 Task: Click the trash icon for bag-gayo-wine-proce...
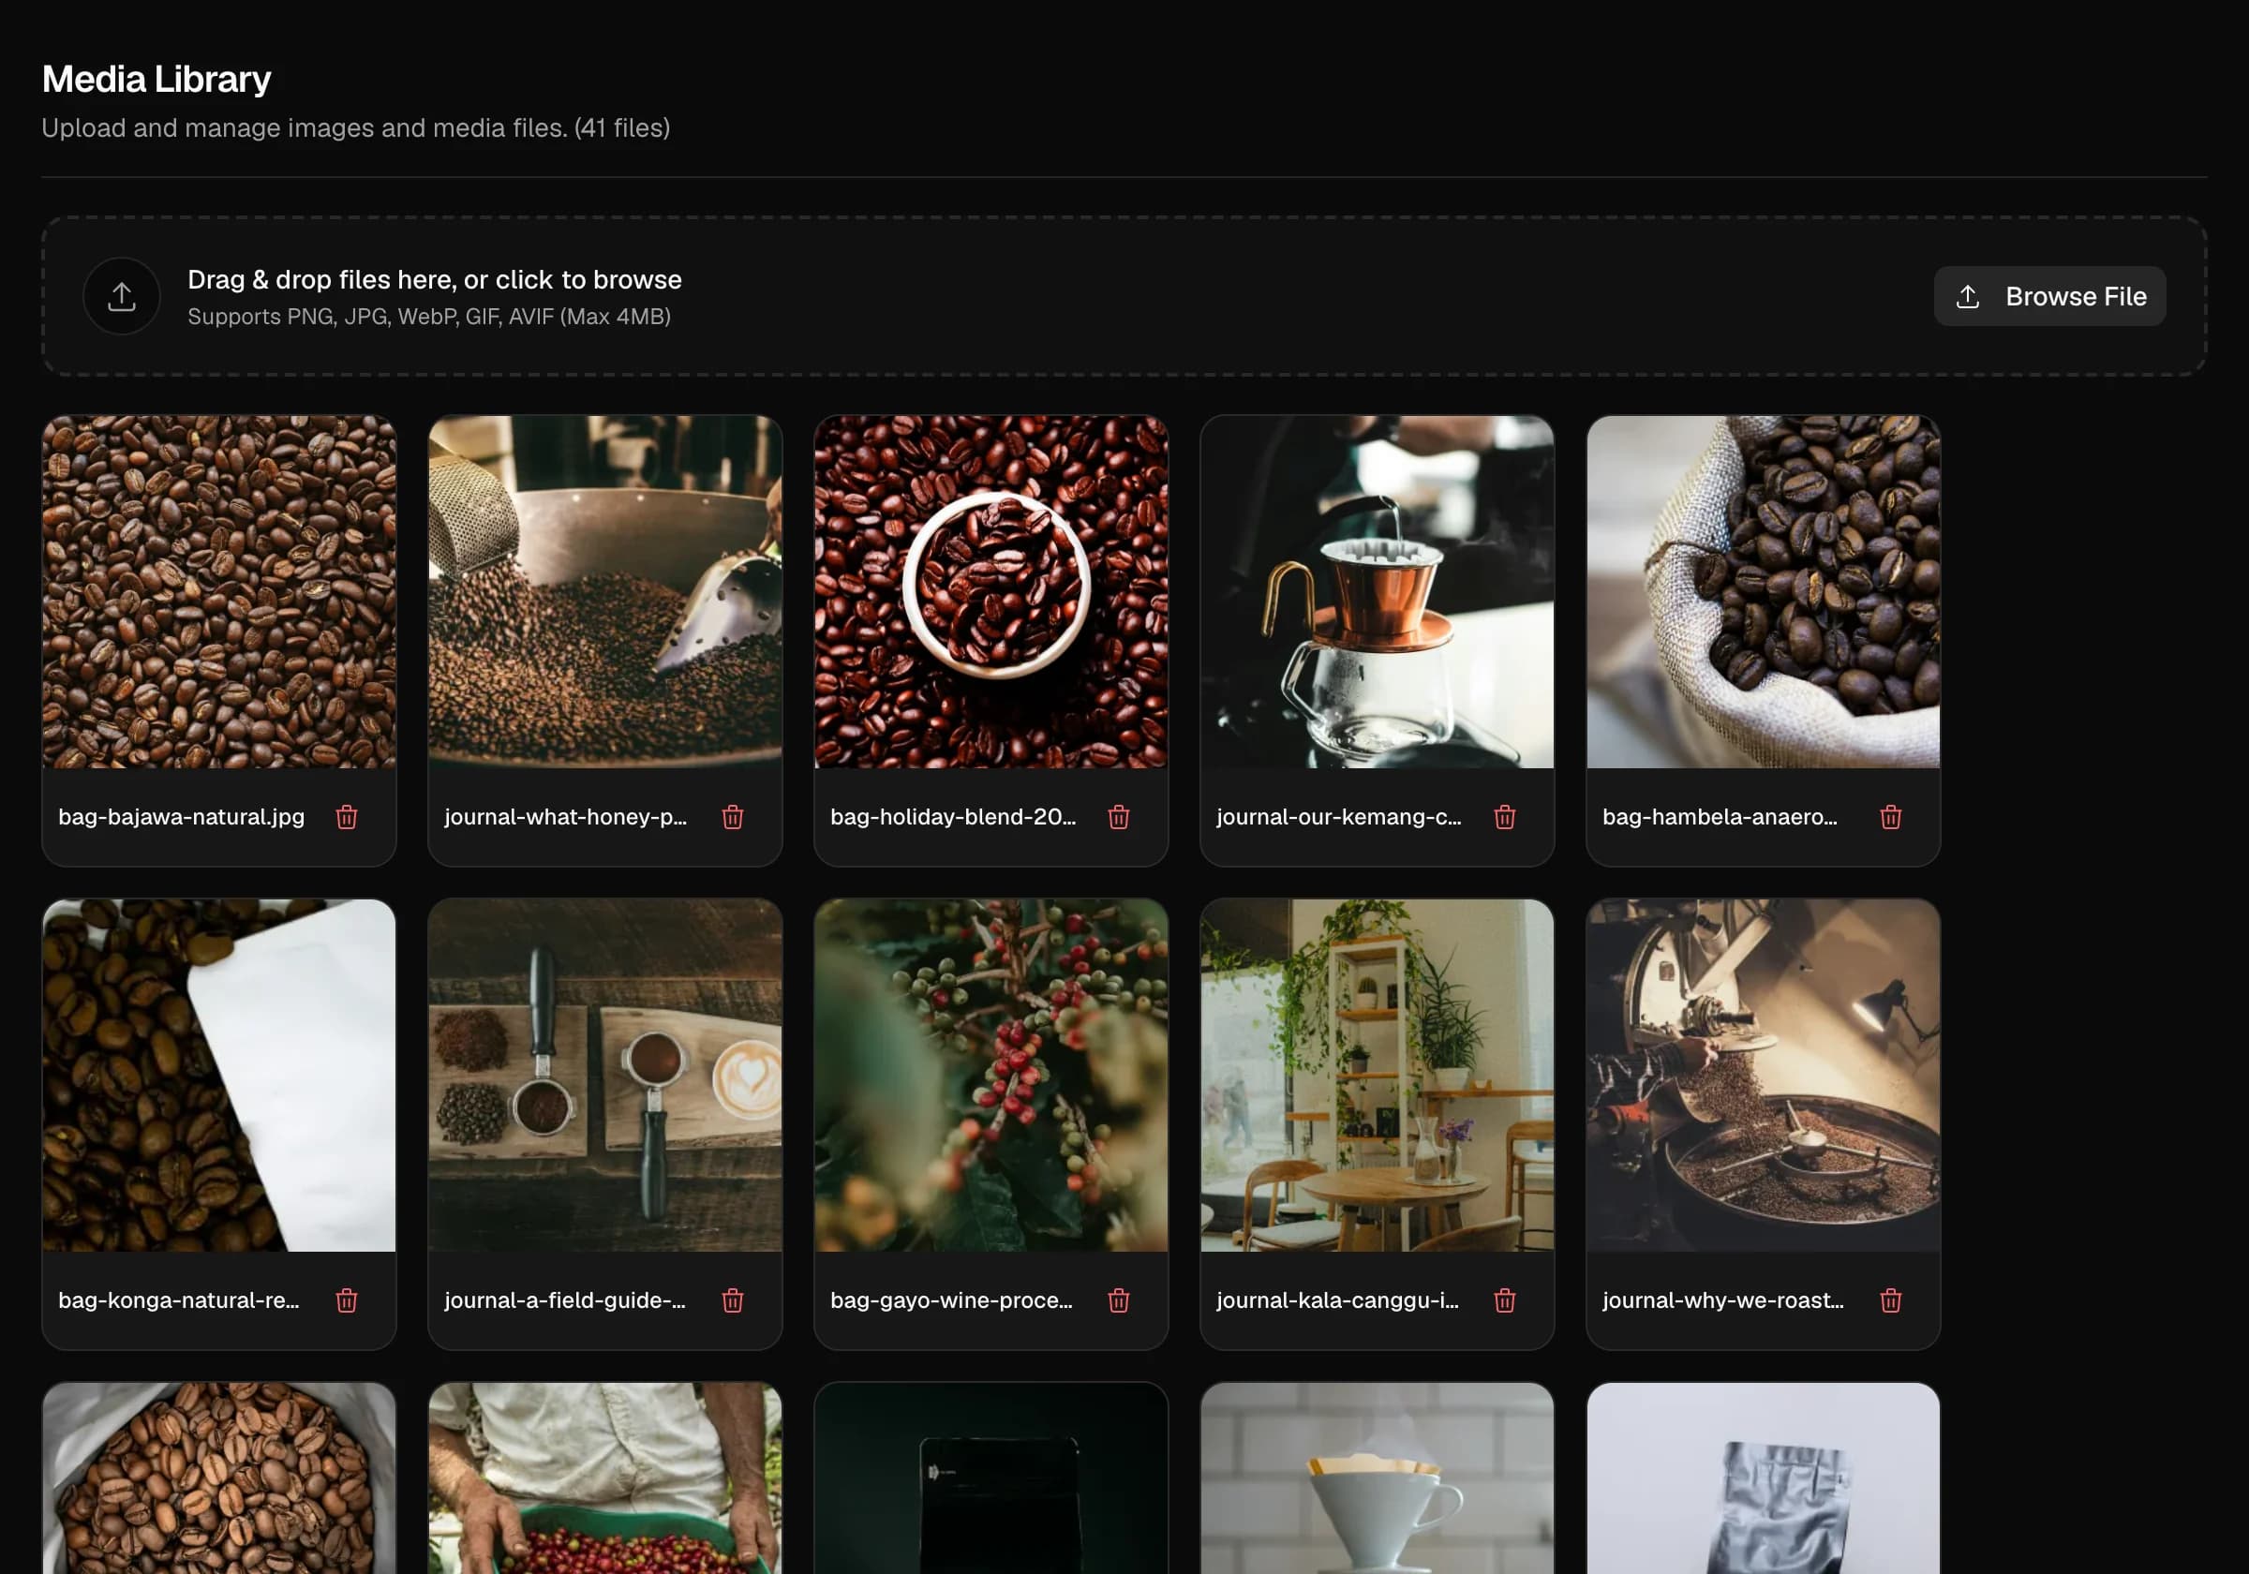1119,1300
